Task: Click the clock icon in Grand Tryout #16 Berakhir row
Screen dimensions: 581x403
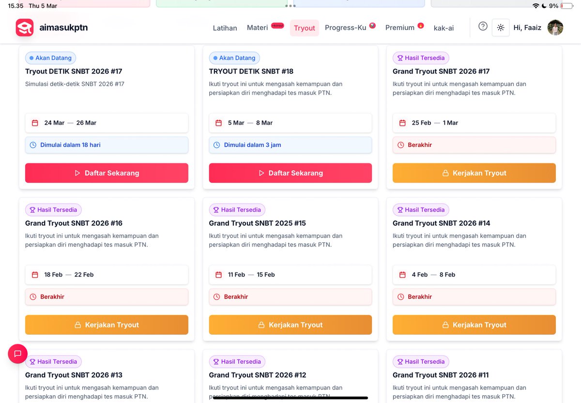Action: pos(33,297)
